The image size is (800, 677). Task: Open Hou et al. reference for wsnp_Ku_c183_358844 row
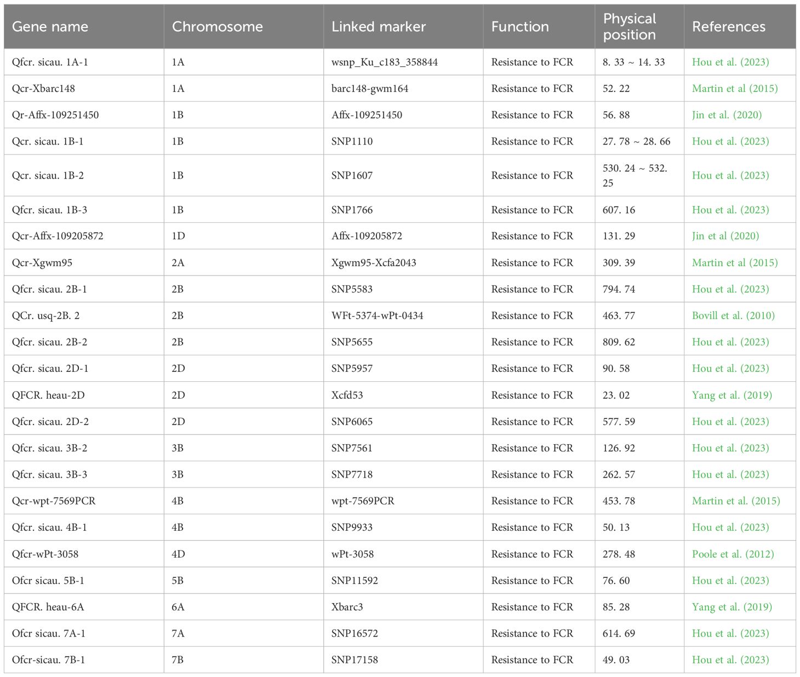(730, 62)
